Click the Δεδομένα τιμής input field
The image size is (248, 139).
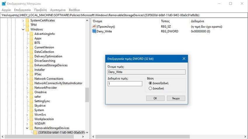pos(125,84)
